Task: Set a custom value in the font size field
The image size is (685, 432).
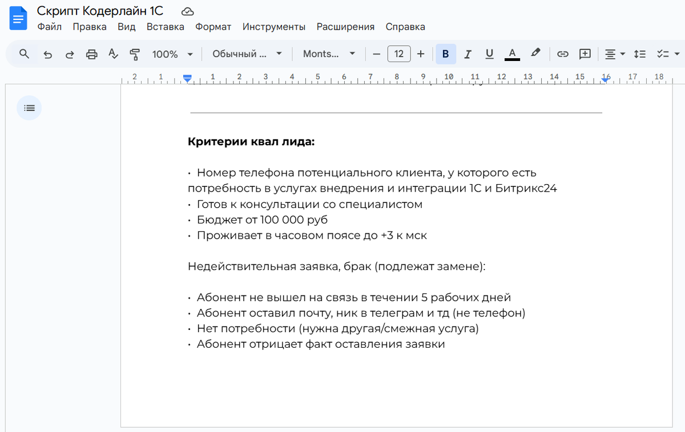Action: [398, 54]
